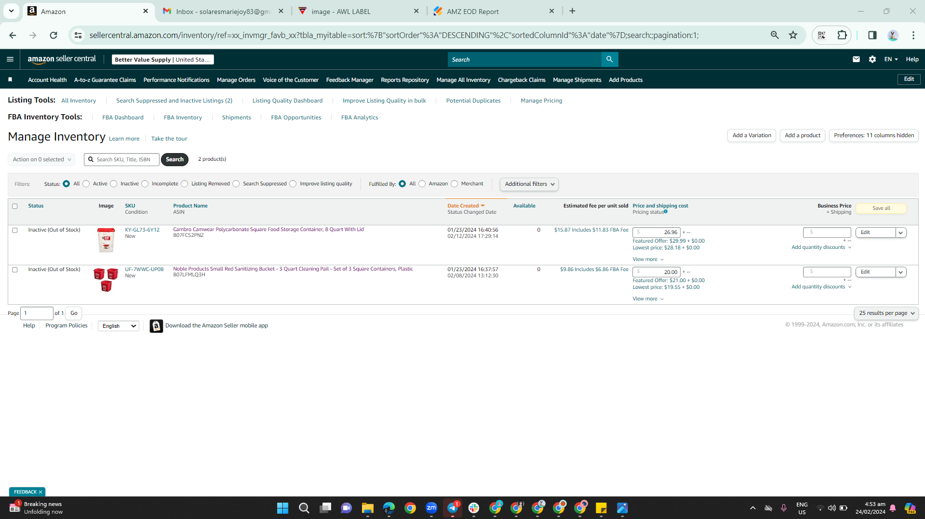Click the top search magnifier button
Viewport: 925px width, 519px height.
(610, 59)
